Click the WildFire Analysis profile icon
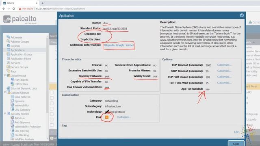 click(x=12, y=139)
